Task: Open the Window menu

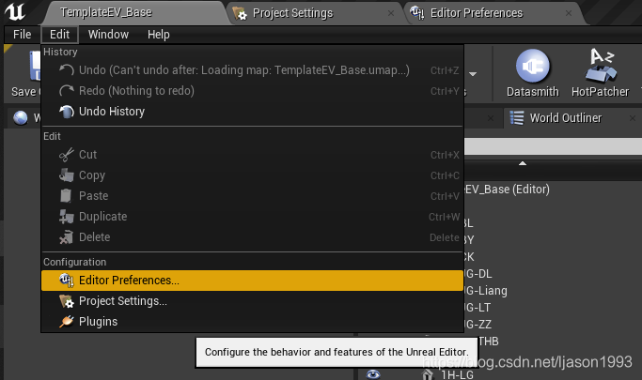Action: tap(108, 35)
